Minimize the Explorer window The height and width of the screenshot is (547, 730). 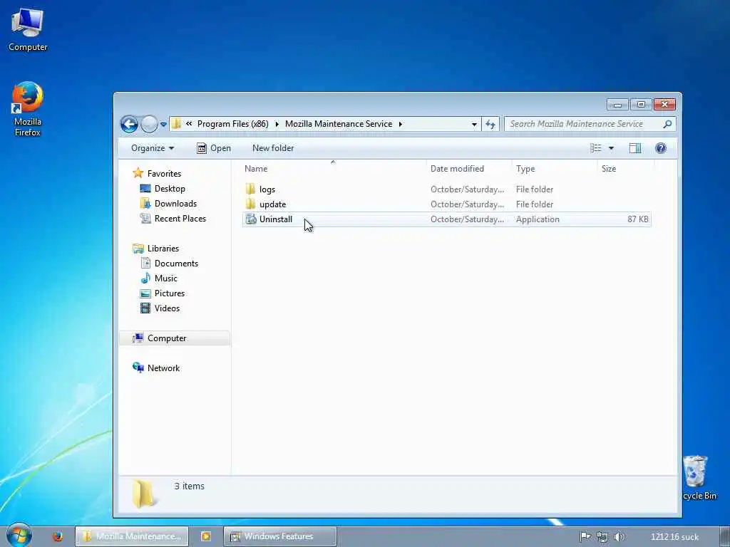pyautogui.click(x=617, y=104)
